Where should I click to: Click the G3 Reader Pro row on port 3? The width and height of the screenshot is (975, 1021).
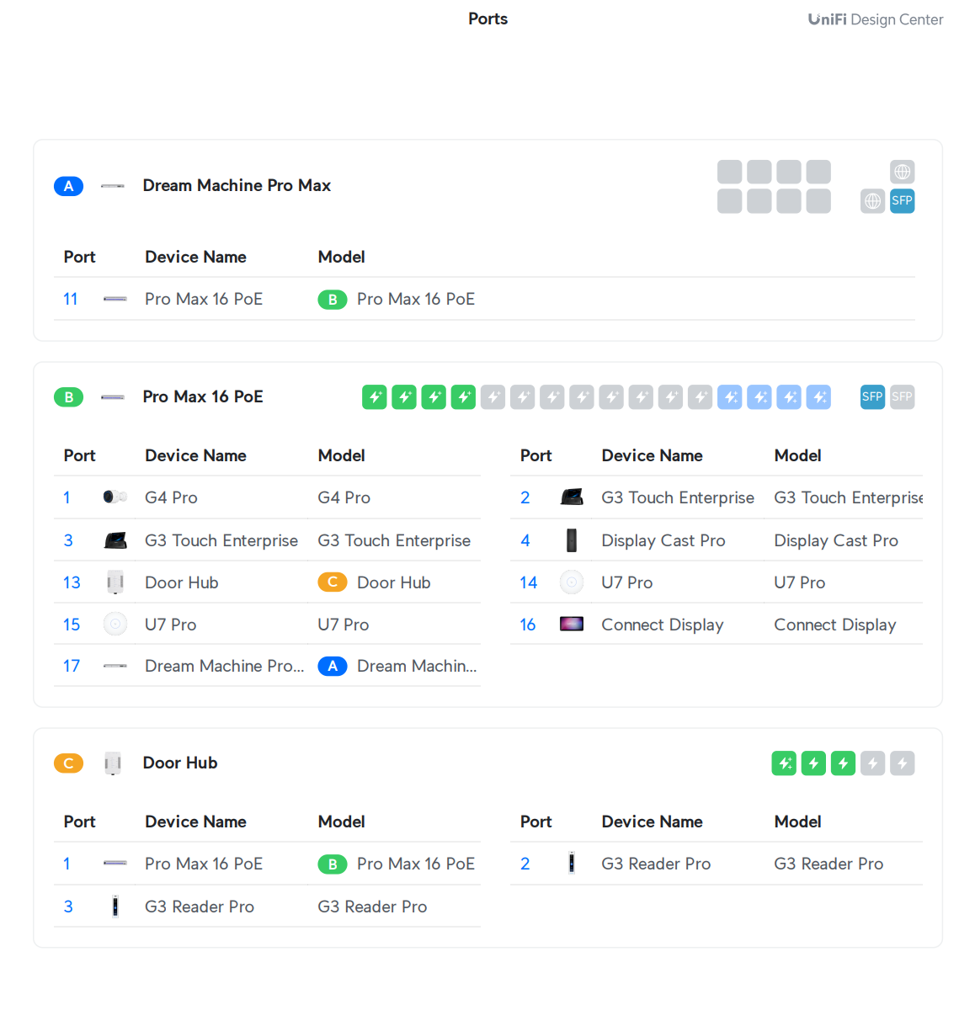(200, 907)
